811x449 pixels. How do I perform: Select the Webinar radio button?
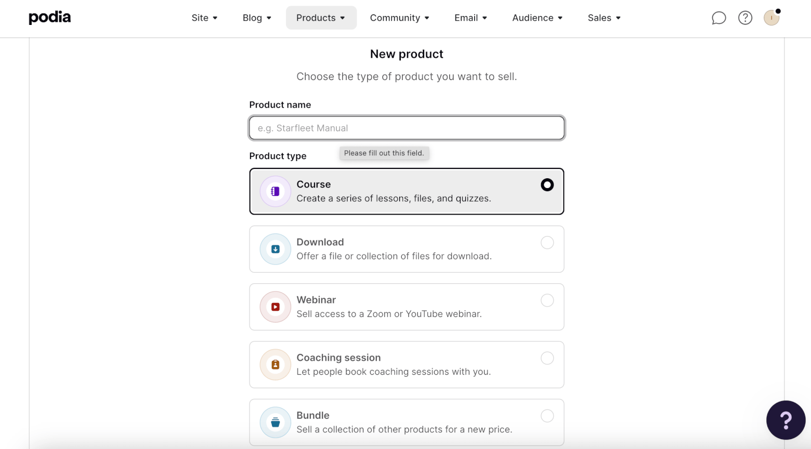[547, 300]
